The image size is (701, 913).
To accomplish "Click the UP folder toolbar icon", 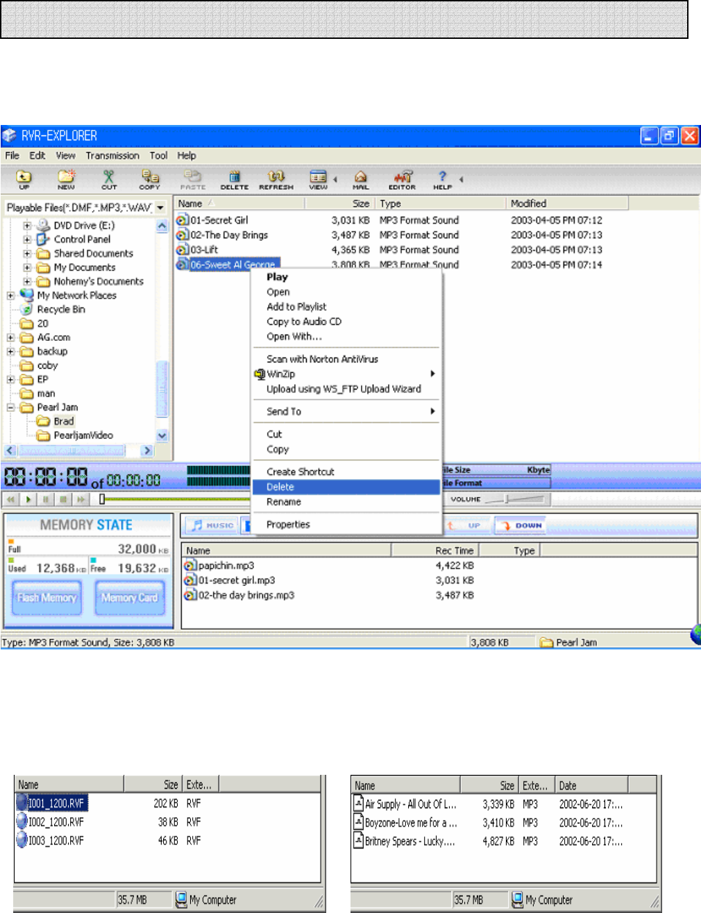I will coord(24,179).
